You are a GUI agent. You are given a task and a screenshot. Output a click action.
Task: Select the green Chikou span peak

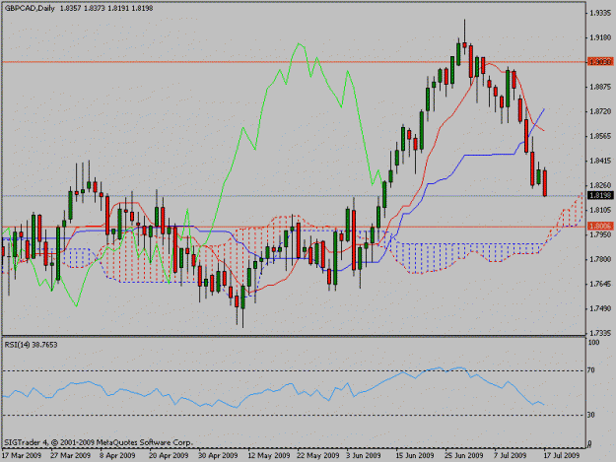(299, 44)
